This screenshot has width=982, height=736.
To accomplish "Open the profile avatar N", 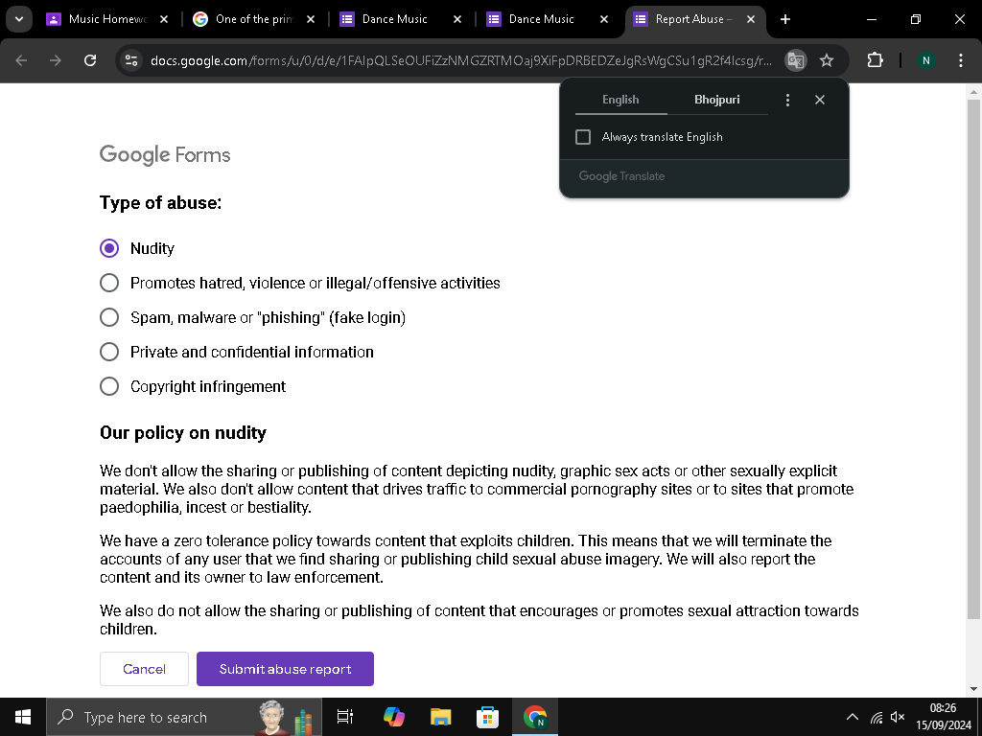I will [925, 60].
